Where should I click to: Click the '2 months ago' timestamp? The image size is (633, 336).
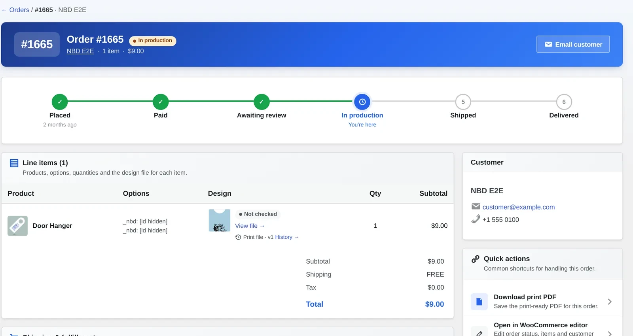pyautogui.click(x=60, y=125)
